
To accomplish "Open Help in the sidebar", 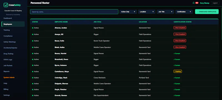I will (5, 83).
